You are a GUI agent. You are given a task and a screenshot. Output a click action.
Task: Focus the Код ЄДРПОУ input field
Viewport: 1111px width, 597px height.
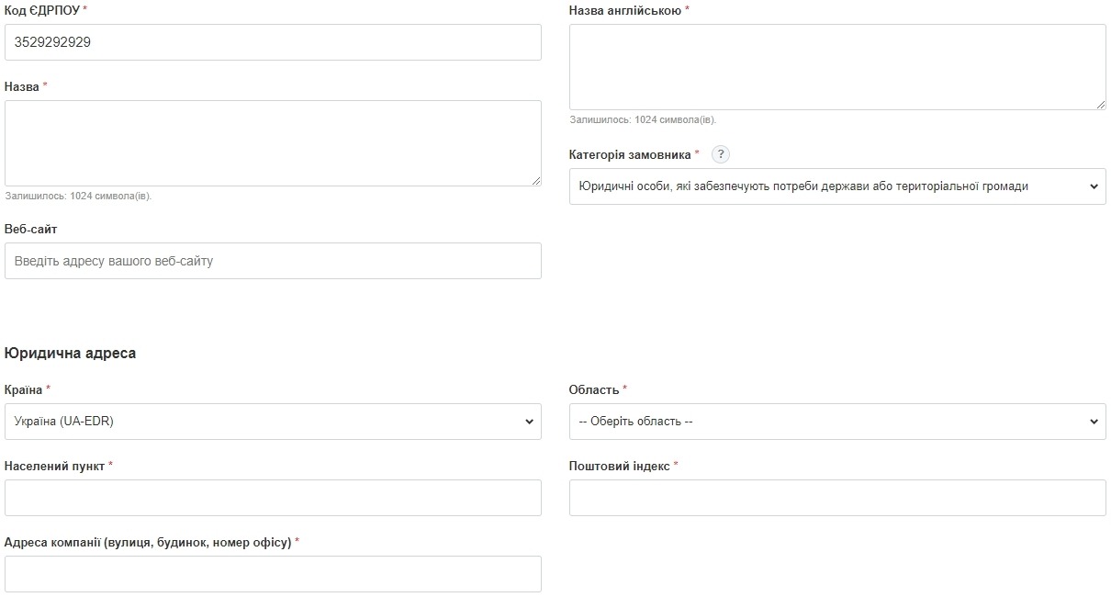pyautogui.click(x=273, y=42)
